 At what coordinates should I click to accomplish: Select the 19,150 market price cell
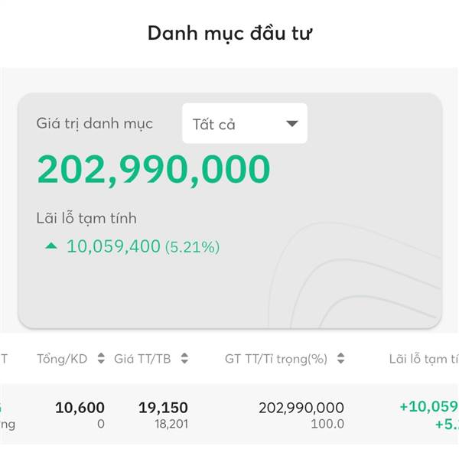[x=164, y=408]
